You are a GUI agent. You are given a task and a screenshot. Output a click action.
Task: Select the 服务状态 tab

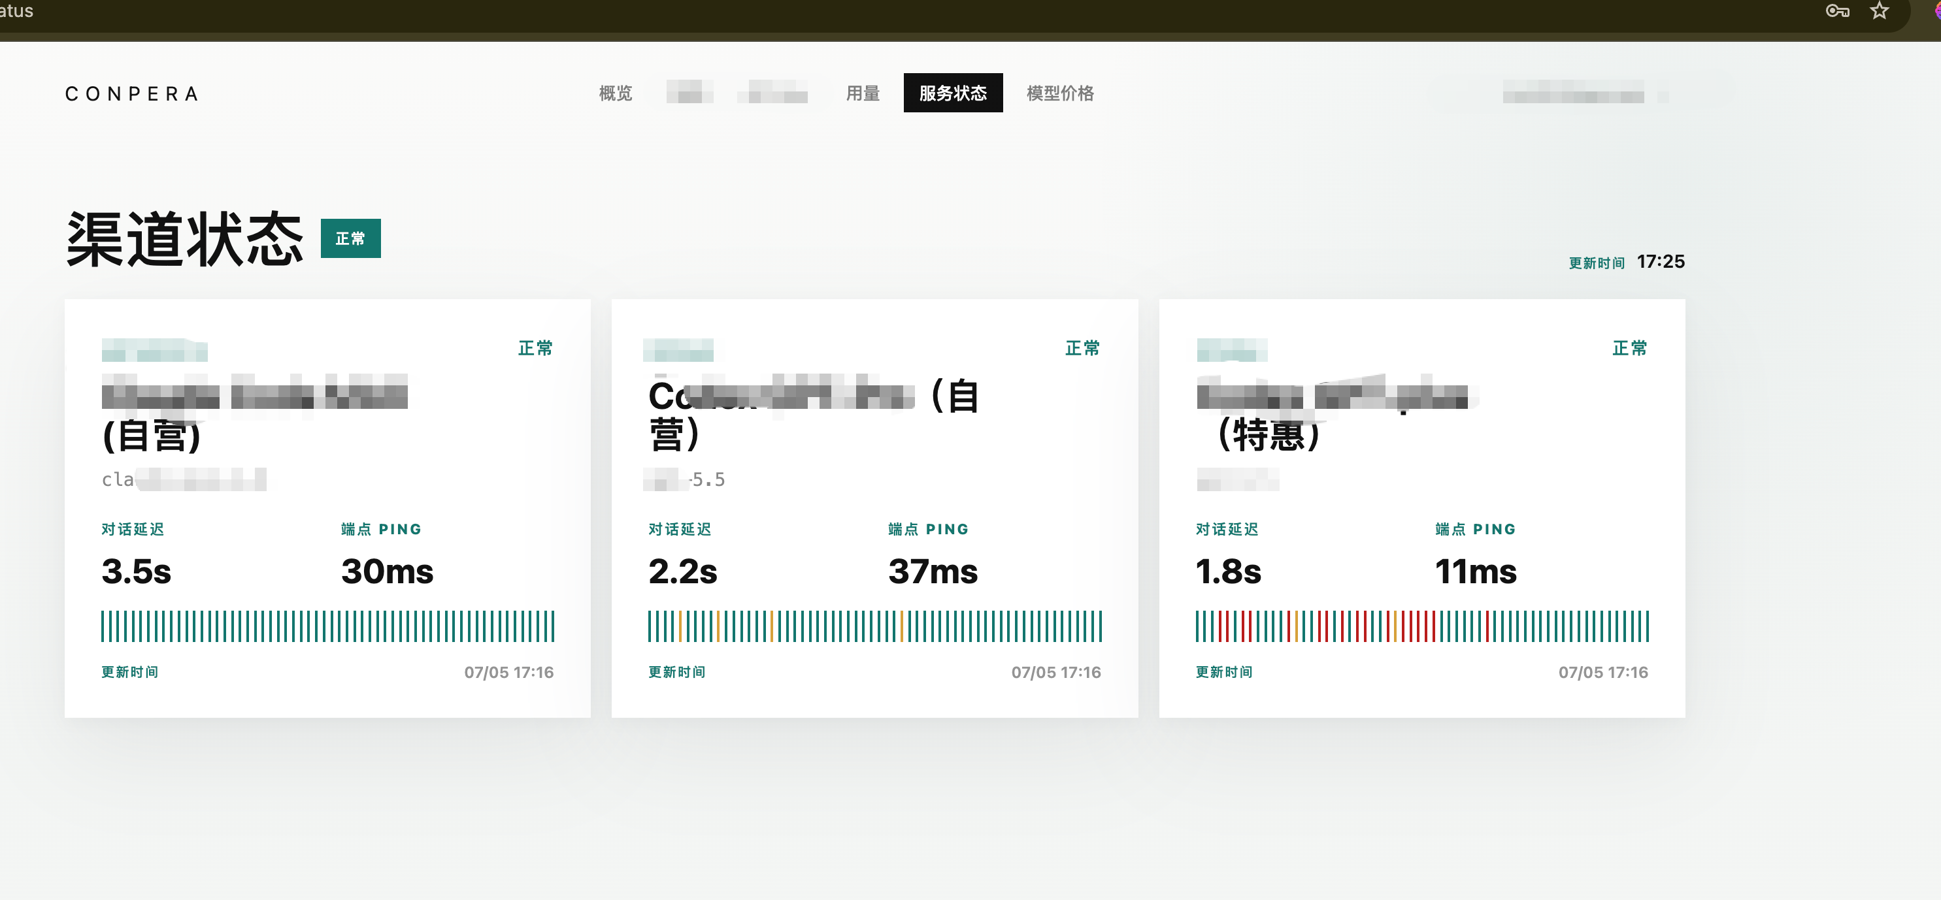(x=953, y=93)
